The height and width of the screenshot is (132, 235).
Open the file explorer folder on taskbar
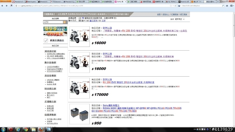[x=33, y=129]
